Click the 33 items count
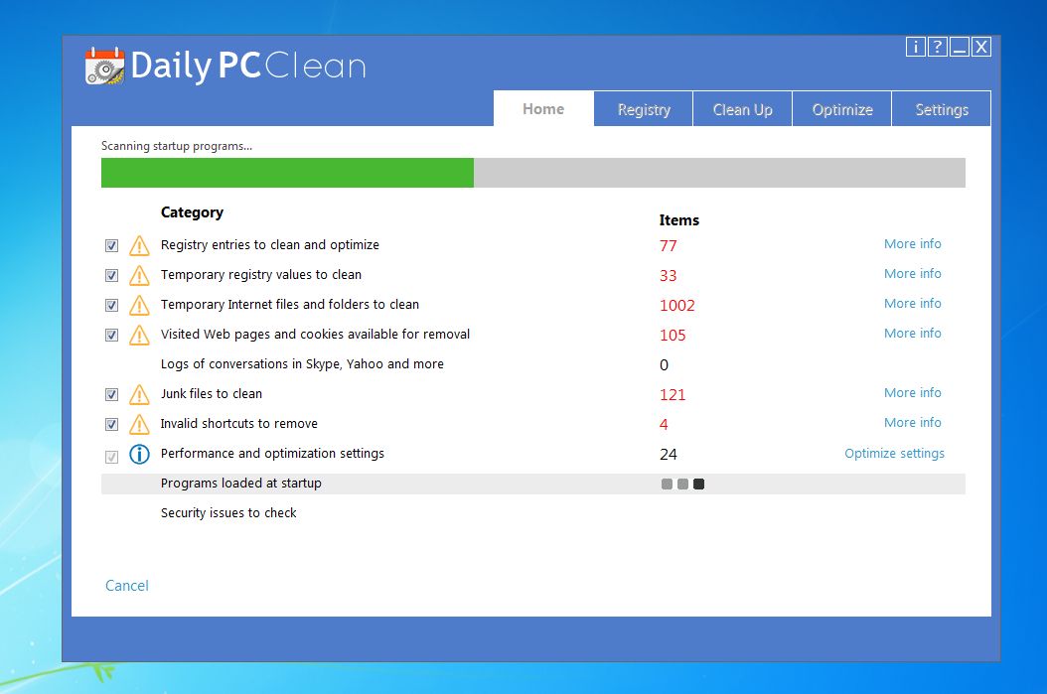Image resolution: width=1047 pixels, height=694 pixels. (669, 276)
